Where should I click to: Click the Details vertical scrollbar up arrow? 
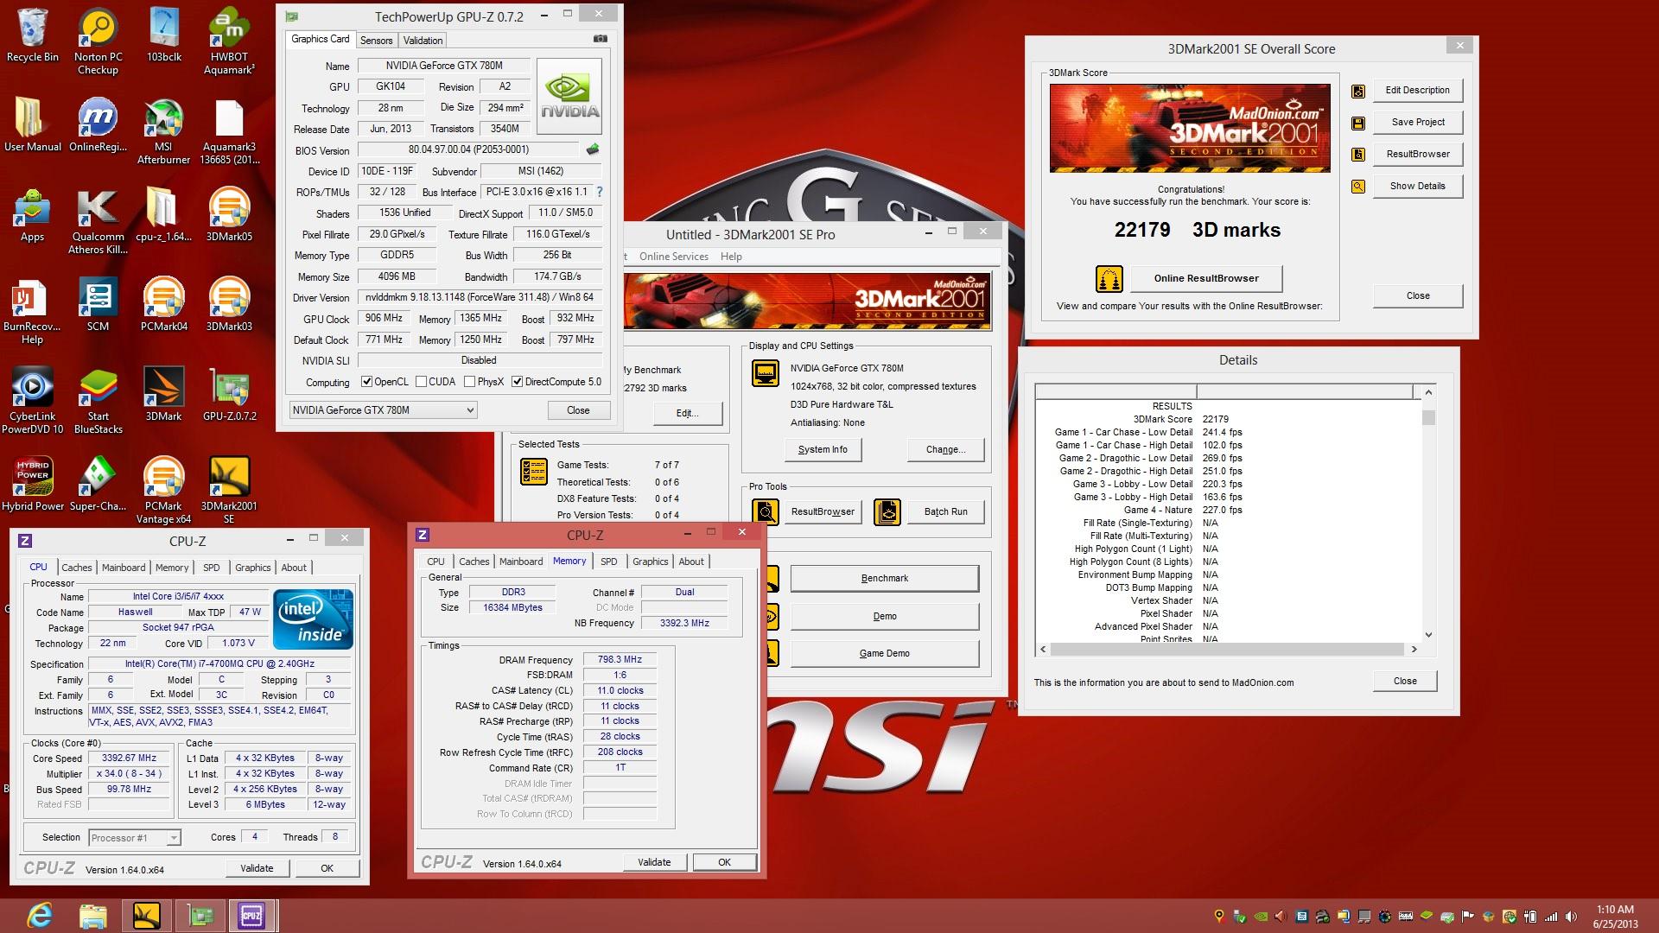click(x=1428, y=393)
